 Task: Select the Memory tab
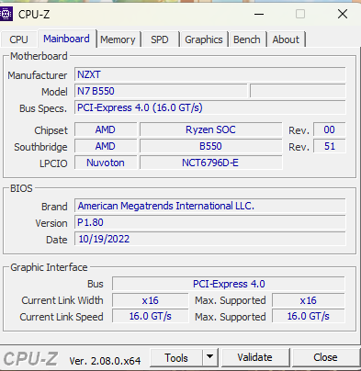[118, 39]
